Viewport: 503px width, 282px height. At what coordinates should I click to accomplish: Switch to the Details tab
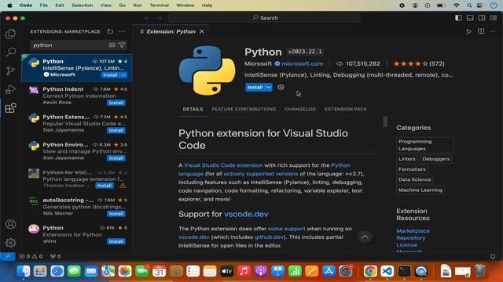click(193, 109)
